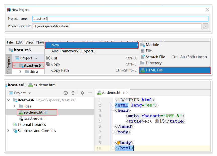217x156 pixels.
Task: Click the Module... folder icon
Action: [x=142, y=45]
